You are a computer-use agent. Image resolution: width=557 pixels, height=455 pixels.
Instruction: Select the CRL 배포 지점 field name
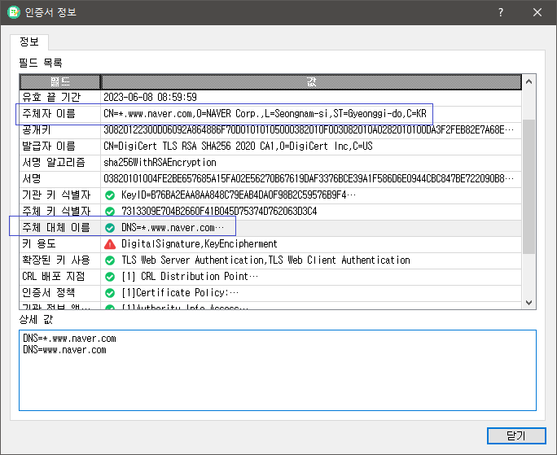coord(54,277)
